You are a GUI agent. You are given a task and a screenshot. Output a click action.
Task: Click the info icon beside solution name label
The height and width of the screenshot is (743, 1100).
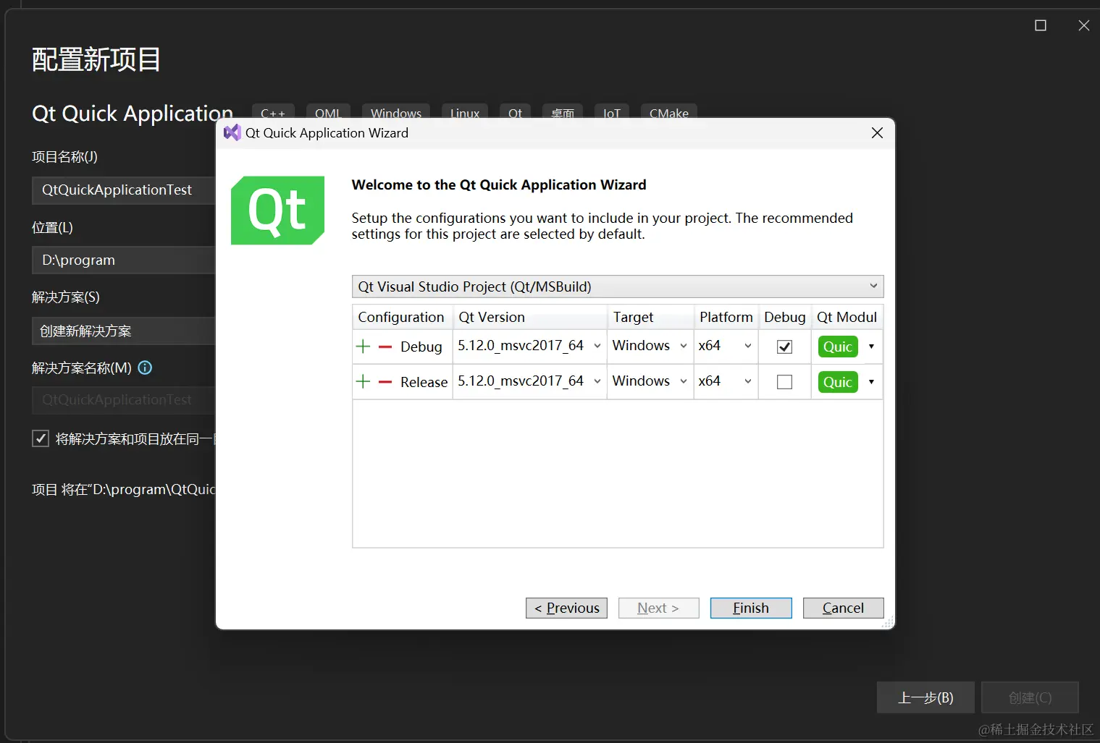coord(145,368)
